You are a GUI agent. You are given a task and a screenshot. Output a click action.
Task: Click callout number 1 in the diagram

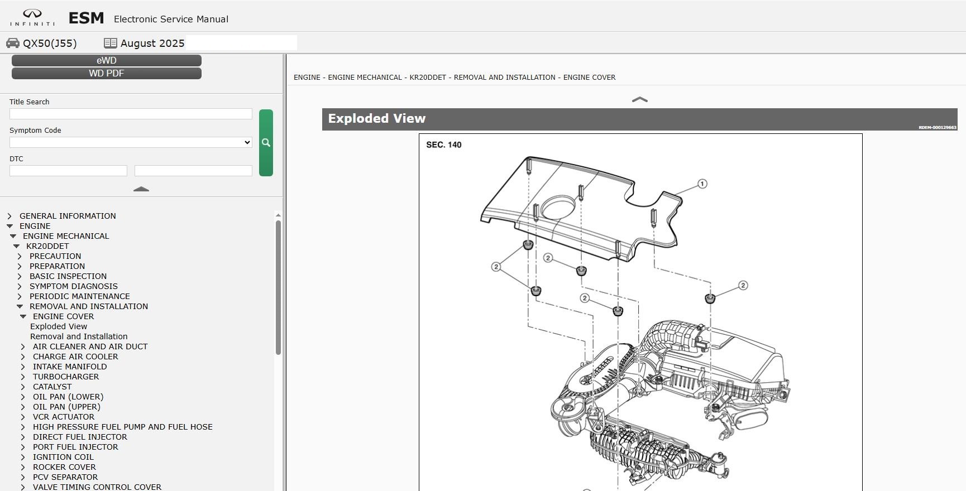tap(702, 184)
